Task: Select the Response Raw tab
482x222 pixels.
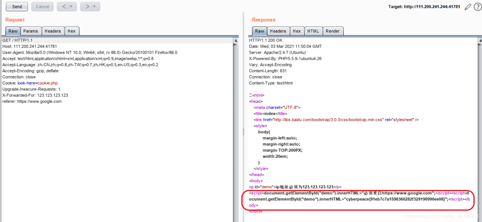Action: point(260,31)
